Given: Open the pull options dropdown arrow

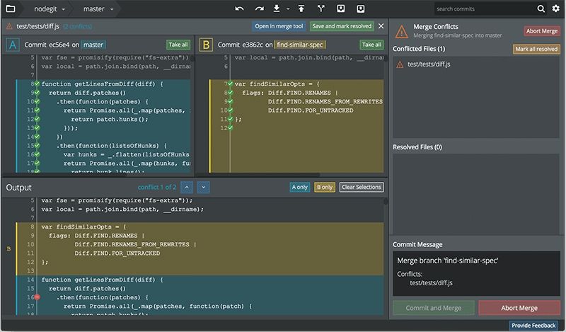Looking at the screenshot, I should (288, 9).
